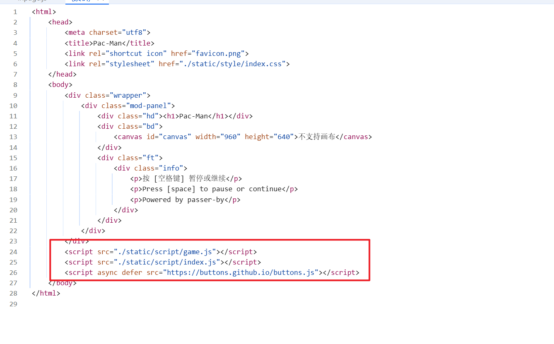Click the "Press [space] to pause or continue" text
This screenshot has width=554, height=344.
point(212,189)
